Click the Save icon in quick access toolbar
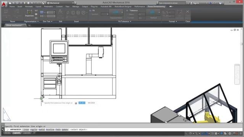The height and width of the screenshot is (137, 244). point(17,3)
